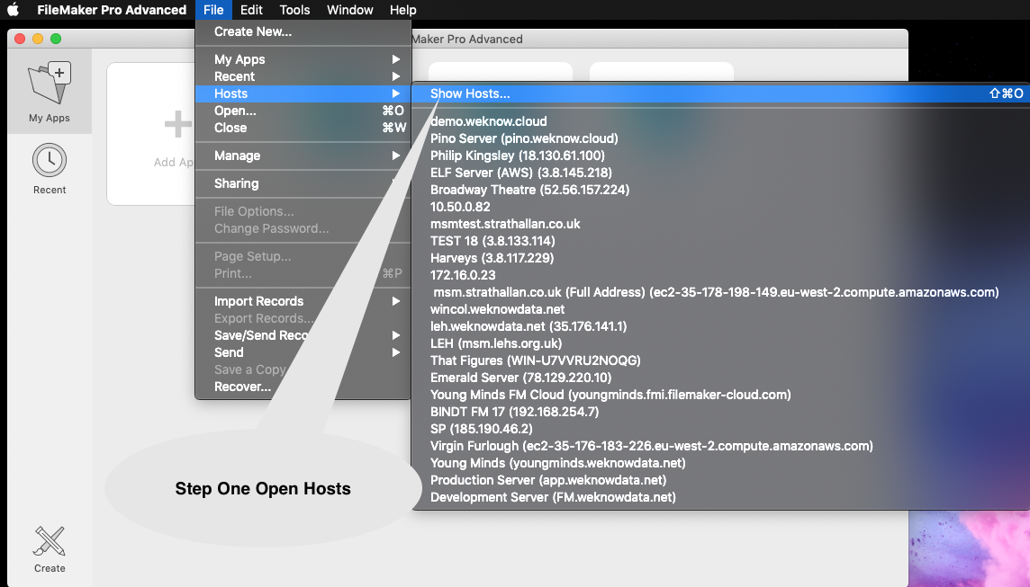Image resolution: width=1030 pixels, height=587 pixels.
Task: Choose Create New... from File menu
Action: coord(303,31)
